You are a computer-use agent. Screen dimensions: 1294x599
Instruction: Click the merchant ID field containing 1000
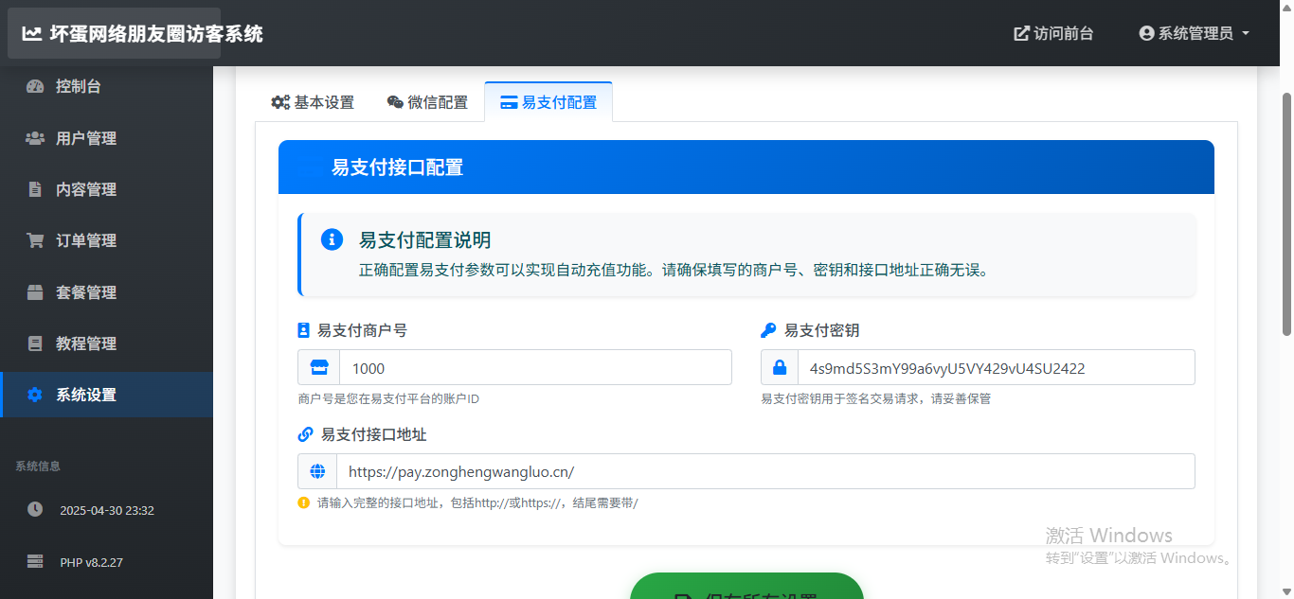click(535, 367)
